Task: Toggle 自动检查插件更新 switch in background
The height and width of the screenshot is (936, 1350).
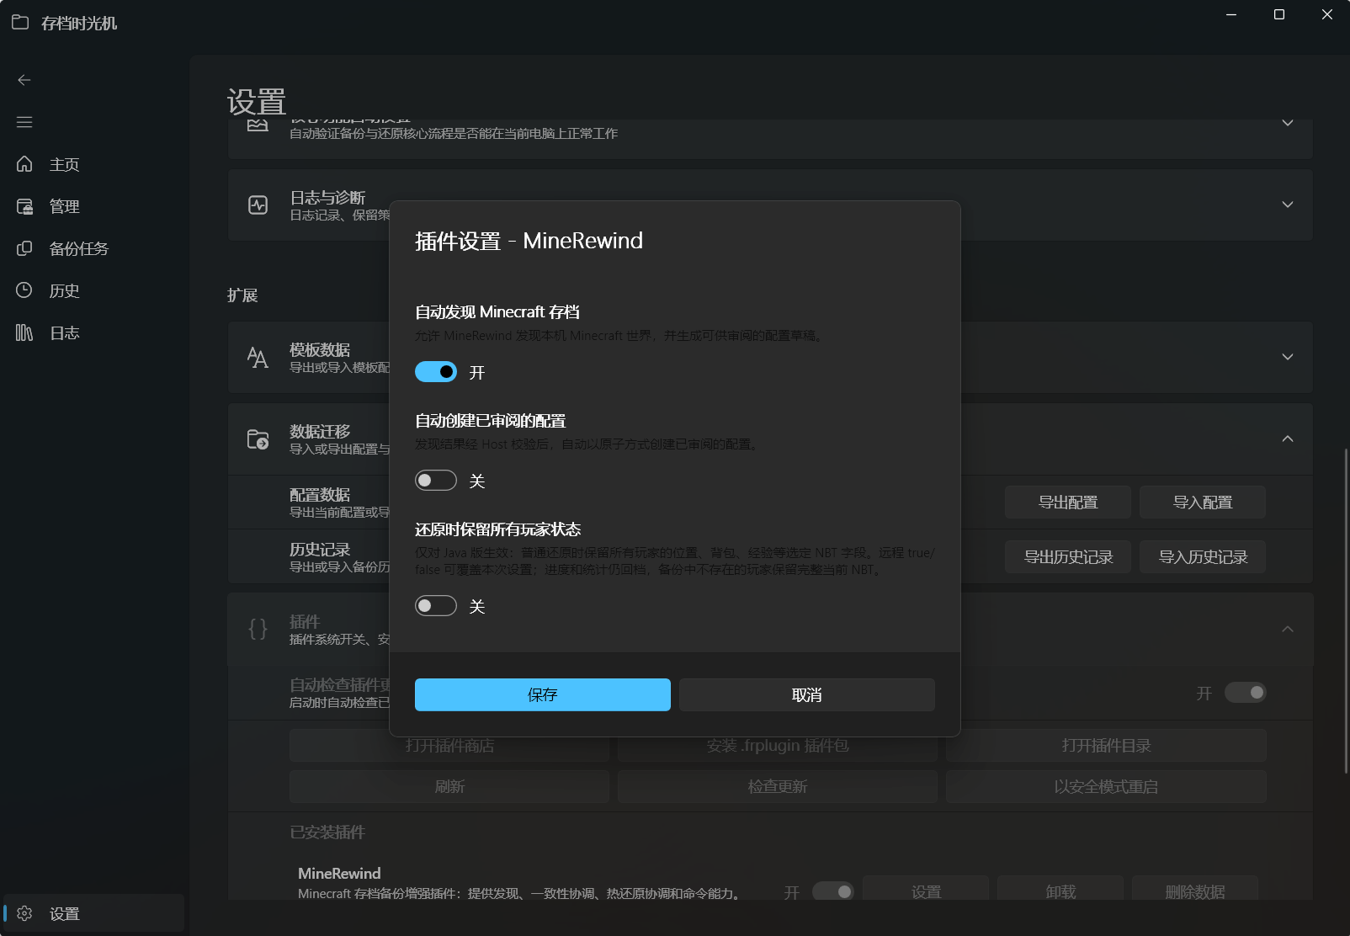Action: (x=1246, y=693)
